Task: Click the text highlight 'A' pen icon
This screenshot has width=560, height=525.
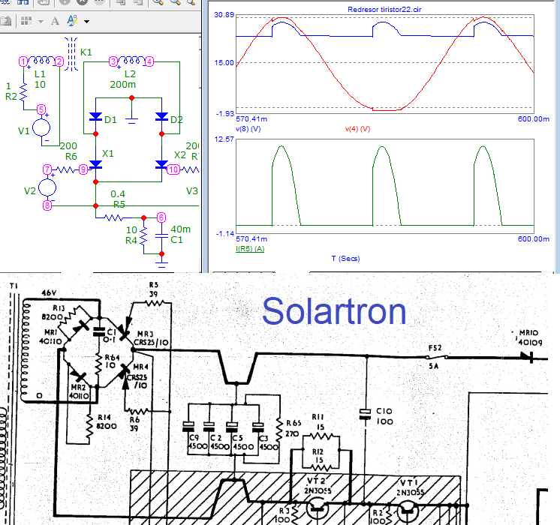Action: click(x=73, y=21)
